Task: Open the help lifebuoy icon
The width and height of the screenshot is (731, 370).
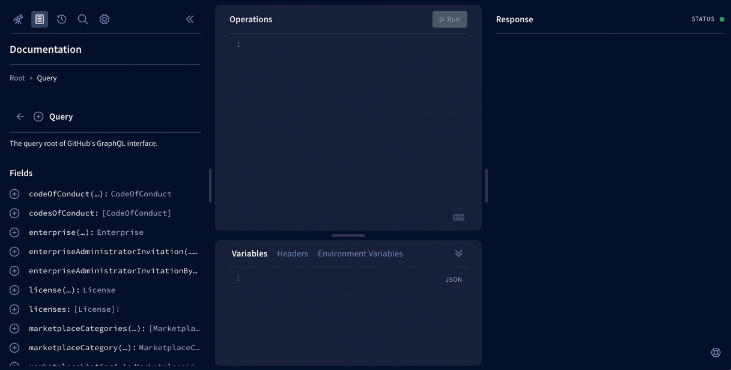Action: (715, 353)
